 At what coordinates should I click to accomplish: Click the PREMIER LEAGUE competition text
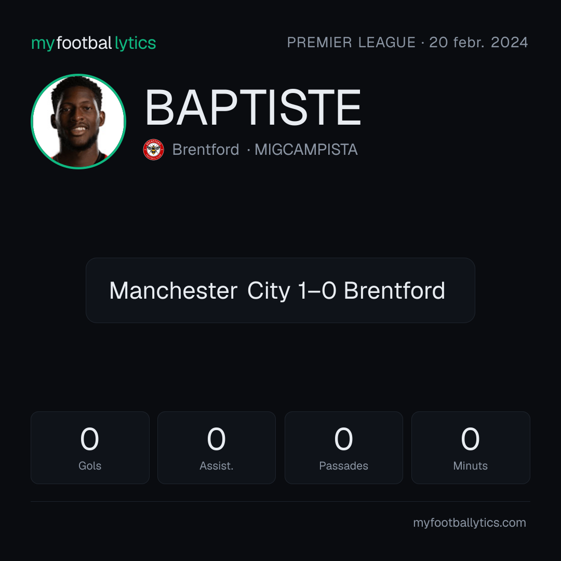351,43
